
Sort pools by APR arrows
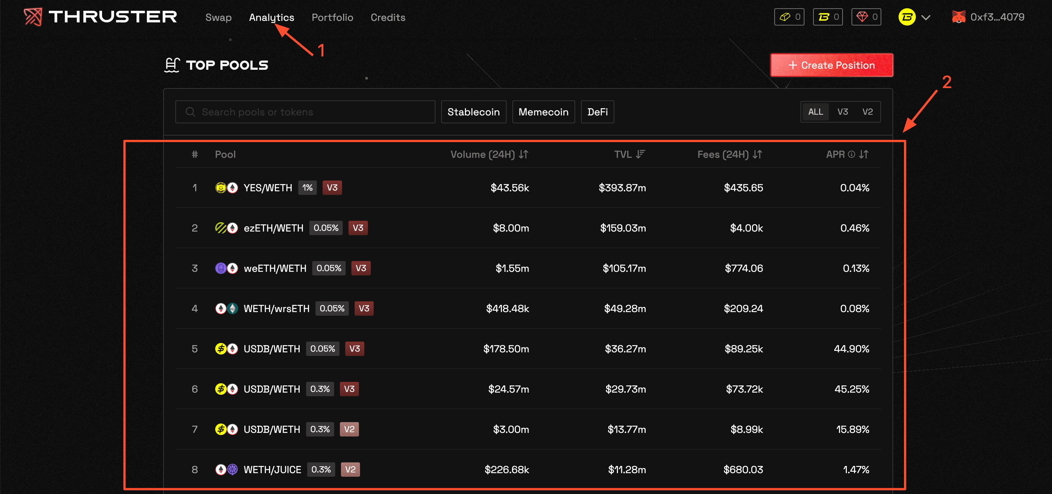863,155
